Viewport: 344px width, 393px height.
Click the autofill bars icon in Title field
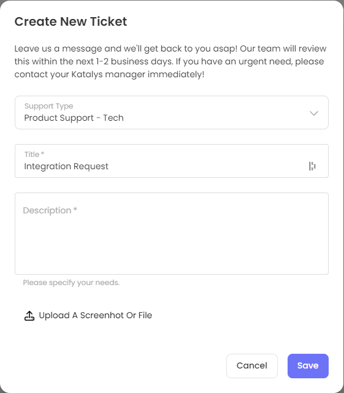[x=312, y=166]
